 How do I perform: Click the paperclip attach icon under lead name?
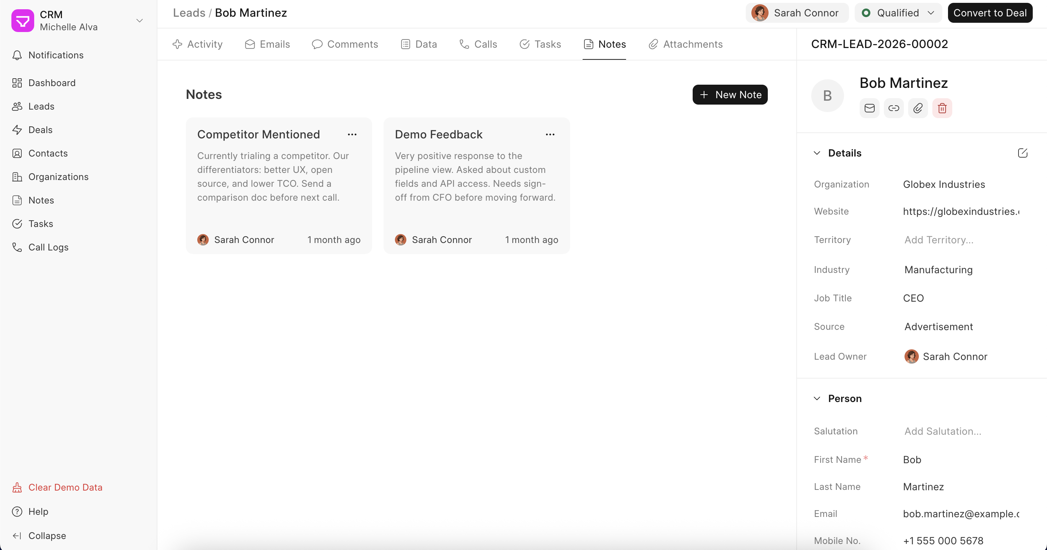[x=918, y=108]
